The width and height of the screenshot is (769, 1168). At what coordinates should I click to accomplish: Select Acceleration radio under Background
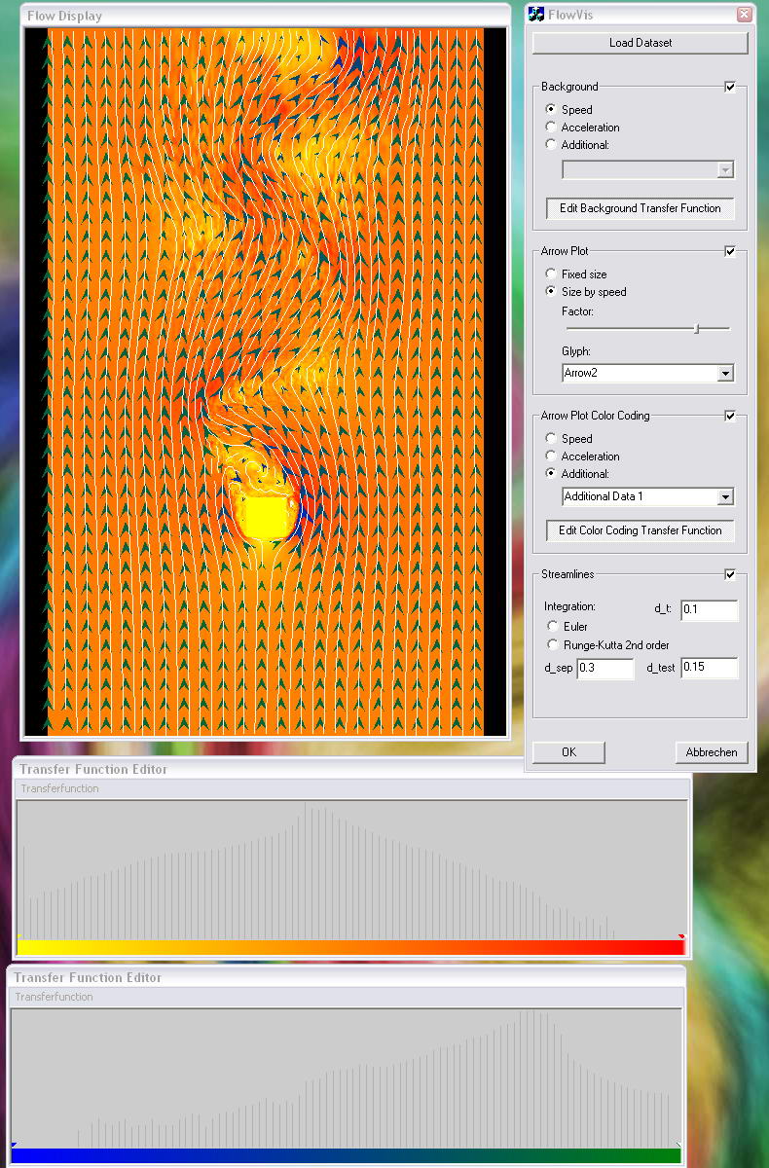pos(552,128)
